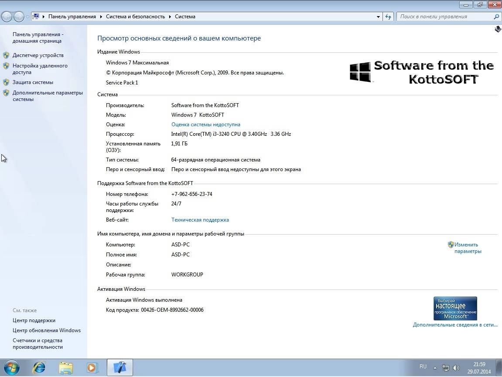502x377 pixels.
Task: Click 'WORKGROUP' workgroup value
Action: [x=187, y=275]
